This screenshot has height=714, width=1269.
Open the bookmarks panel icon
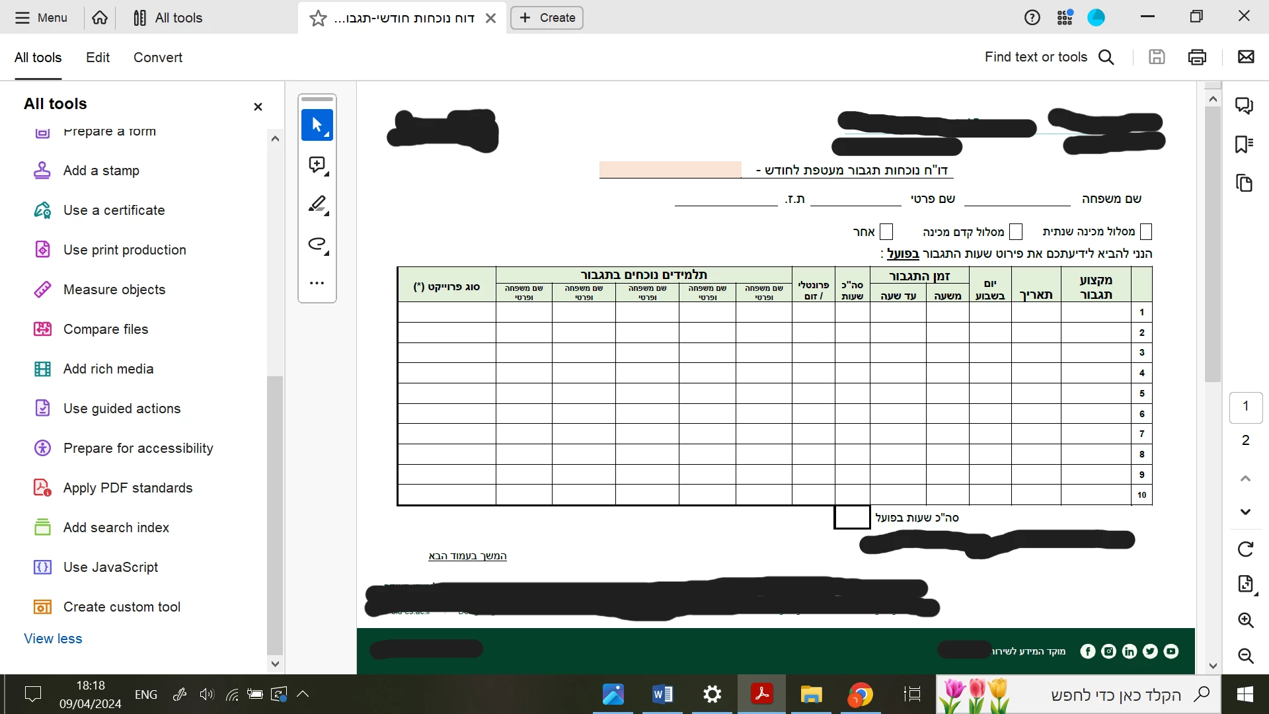pyautogui.click(x=1245, y=144)
